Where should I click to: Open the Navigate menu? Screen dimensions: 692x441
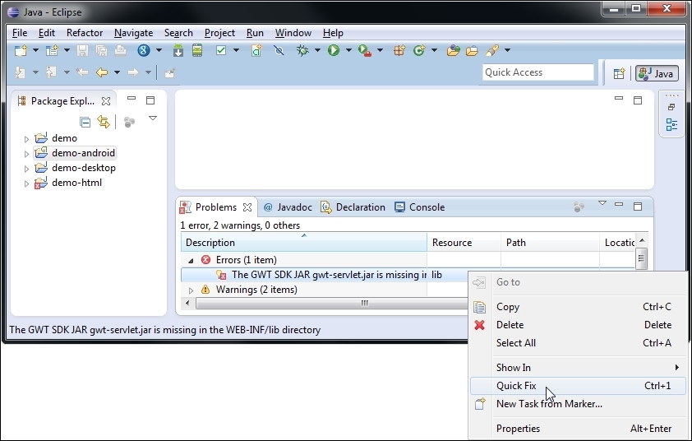pos(133,33)
